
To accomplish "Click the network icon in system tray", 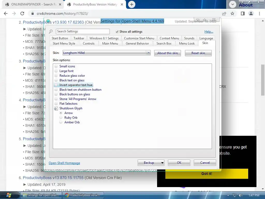I will click(234, 195).
